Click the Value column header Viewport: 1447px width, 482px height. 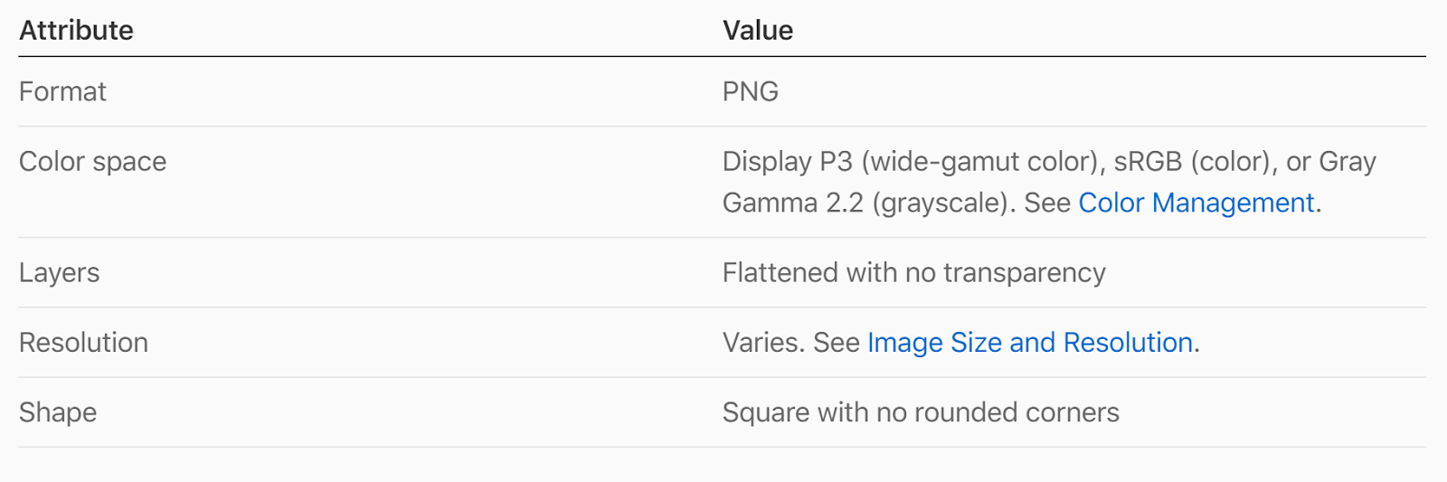click(757, 31)
